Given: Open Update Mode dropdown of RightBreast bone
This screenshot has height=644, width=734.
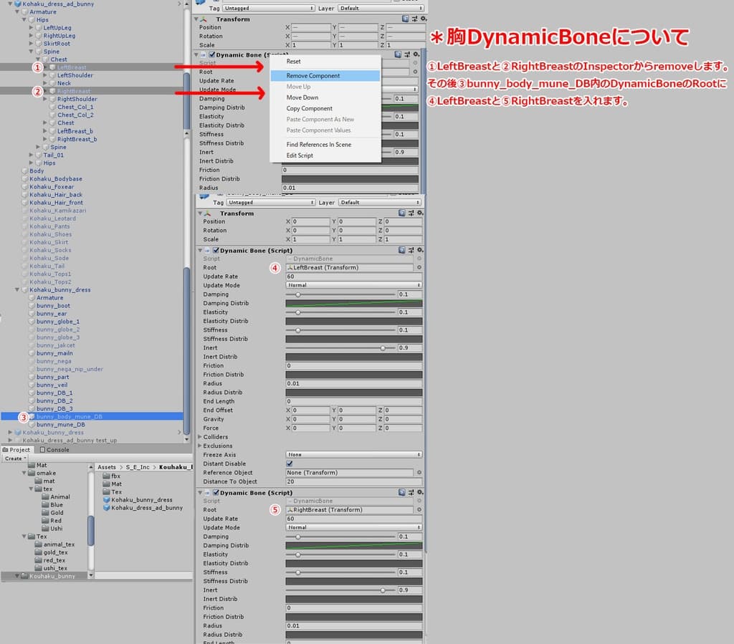Looking at the screenshot, I should pyautogui.click(x=353, y=527).
